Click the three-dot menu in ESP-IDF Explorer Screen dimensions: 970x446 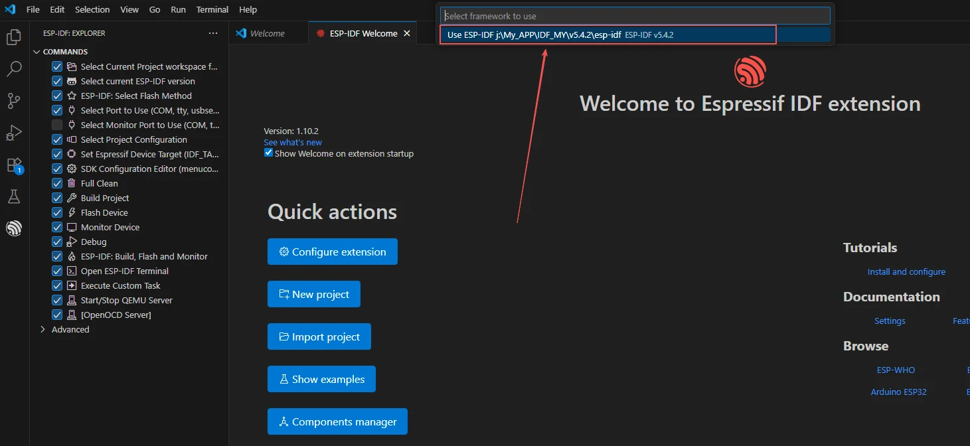pyautogui.click(x=212, y=33)
